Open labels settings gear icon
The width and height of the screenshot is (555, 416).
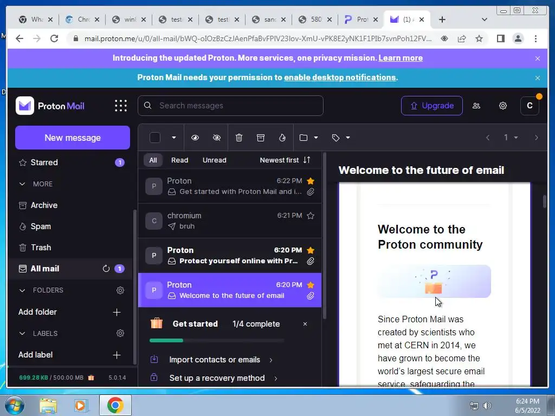coord(120,333)
